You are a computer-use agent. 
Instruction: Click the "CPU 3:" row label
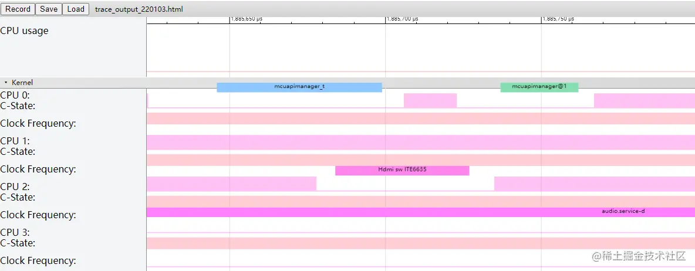15,232
